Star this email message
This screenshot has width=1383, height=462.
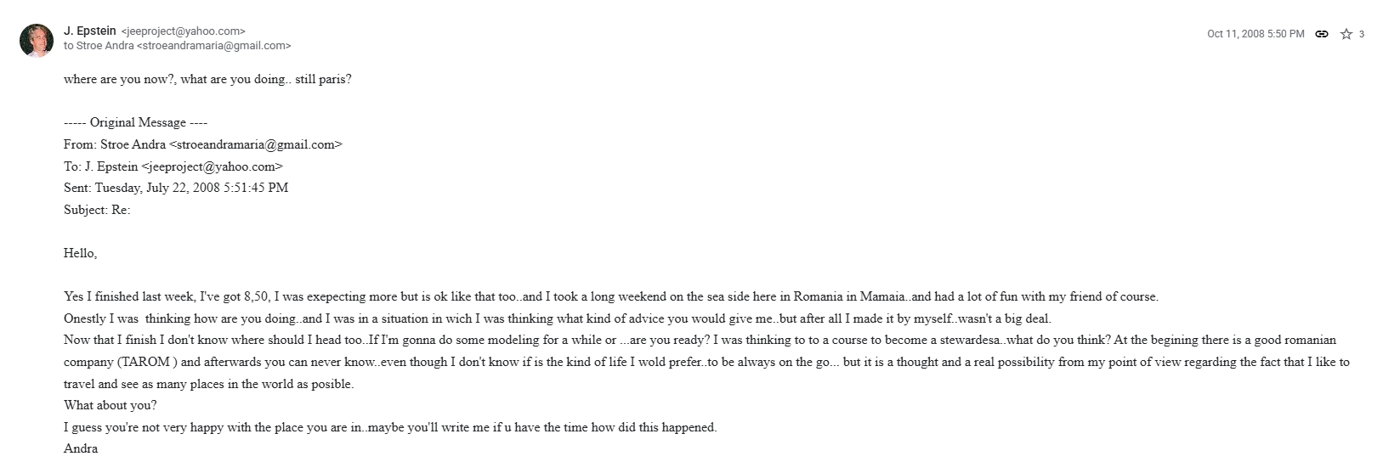click(1346, 34)
